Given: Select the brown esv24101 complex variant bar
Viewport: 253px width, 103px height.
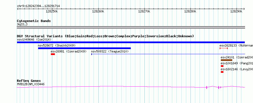Looking at the screenshot, I should pos(227,60).
